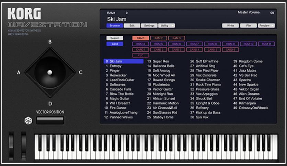Select the CARD 5 bank

pyautogui.click(x=212, y=49)
